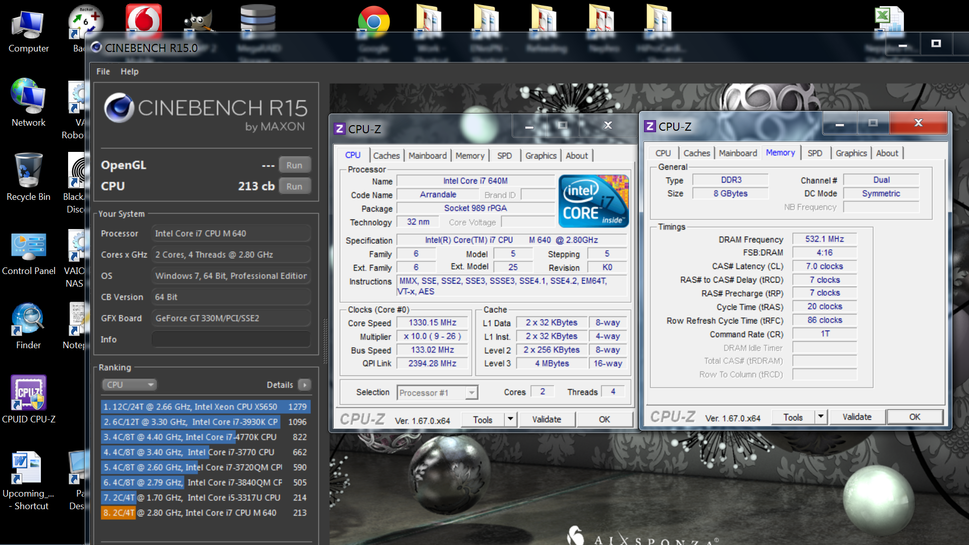Open About tab in left CPU-Z window
This screenshot has width=969, height=545.
tap(577, 155)
